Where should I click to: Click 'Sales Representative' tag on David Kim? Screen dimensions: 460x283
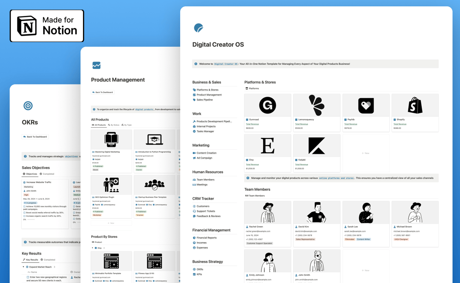coord(305,239)
